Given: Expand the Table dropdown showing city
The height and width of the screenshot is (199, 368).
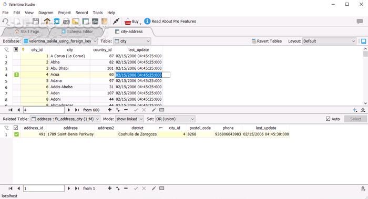Looking at the screenshot, I should click(x=132, y=41).
